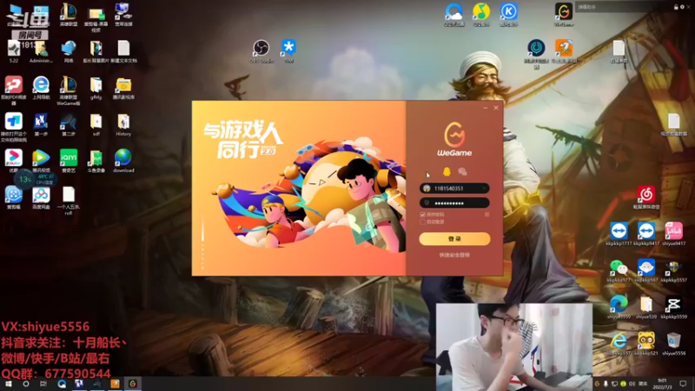Open the Administrator user folder

click(41, 51)
